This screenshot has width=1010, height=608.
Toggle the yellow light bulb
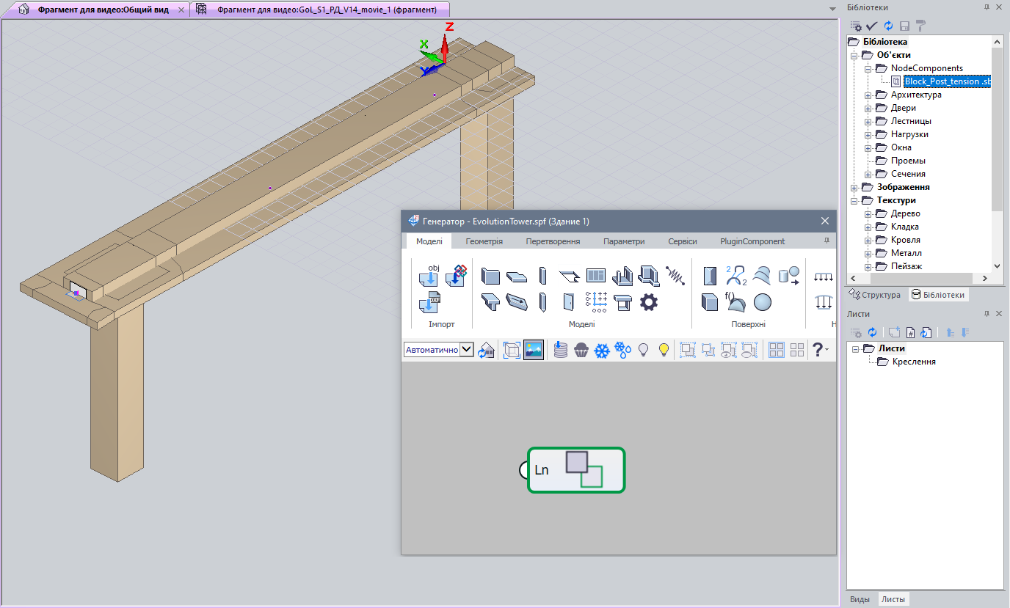[x=664, y=351]
